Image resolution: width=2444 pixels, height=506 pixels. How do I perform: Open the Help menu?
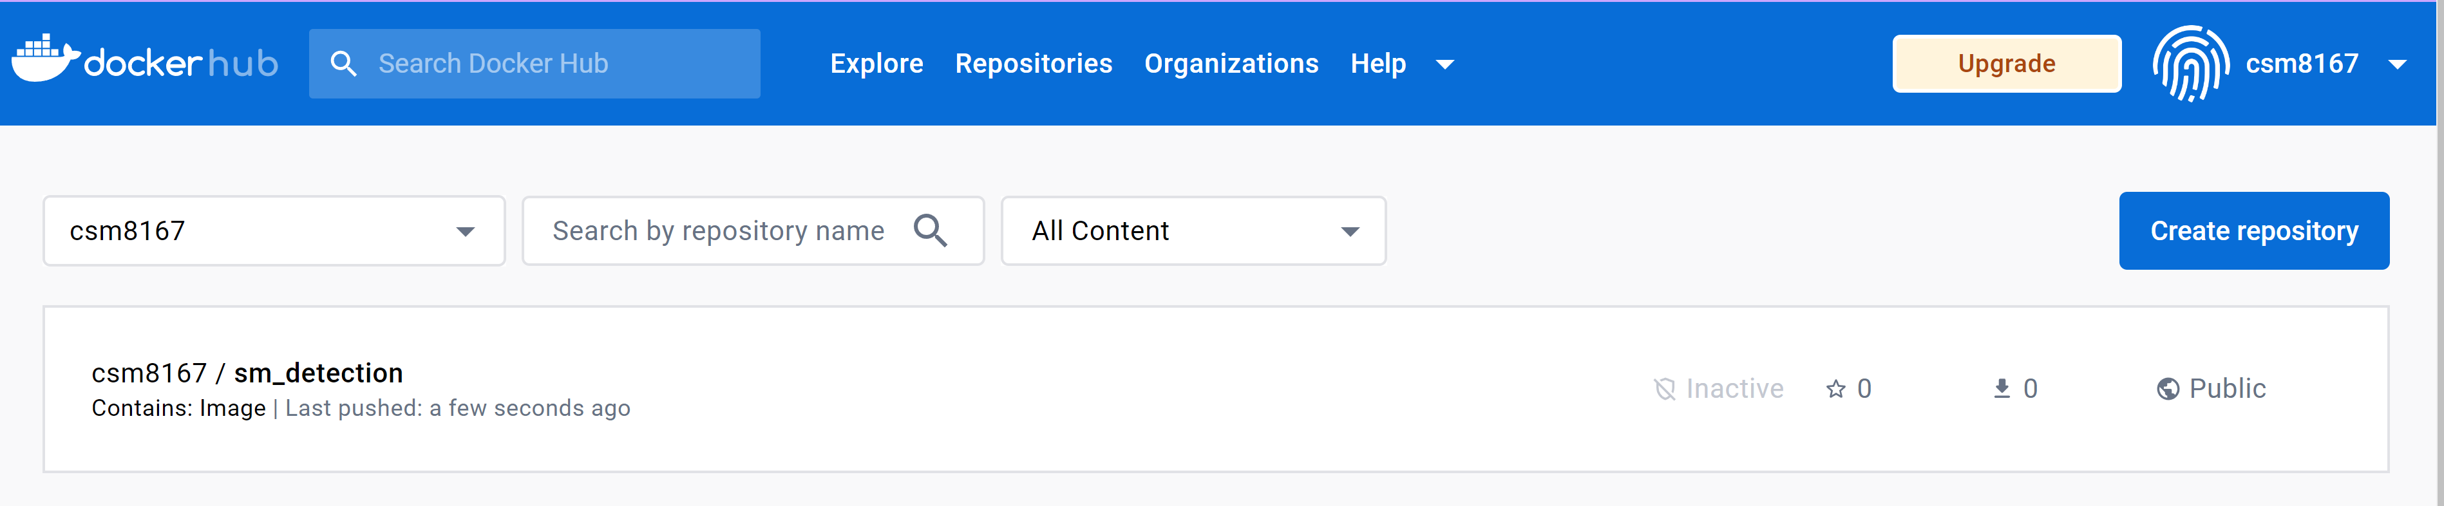(x=1378, y=64)
